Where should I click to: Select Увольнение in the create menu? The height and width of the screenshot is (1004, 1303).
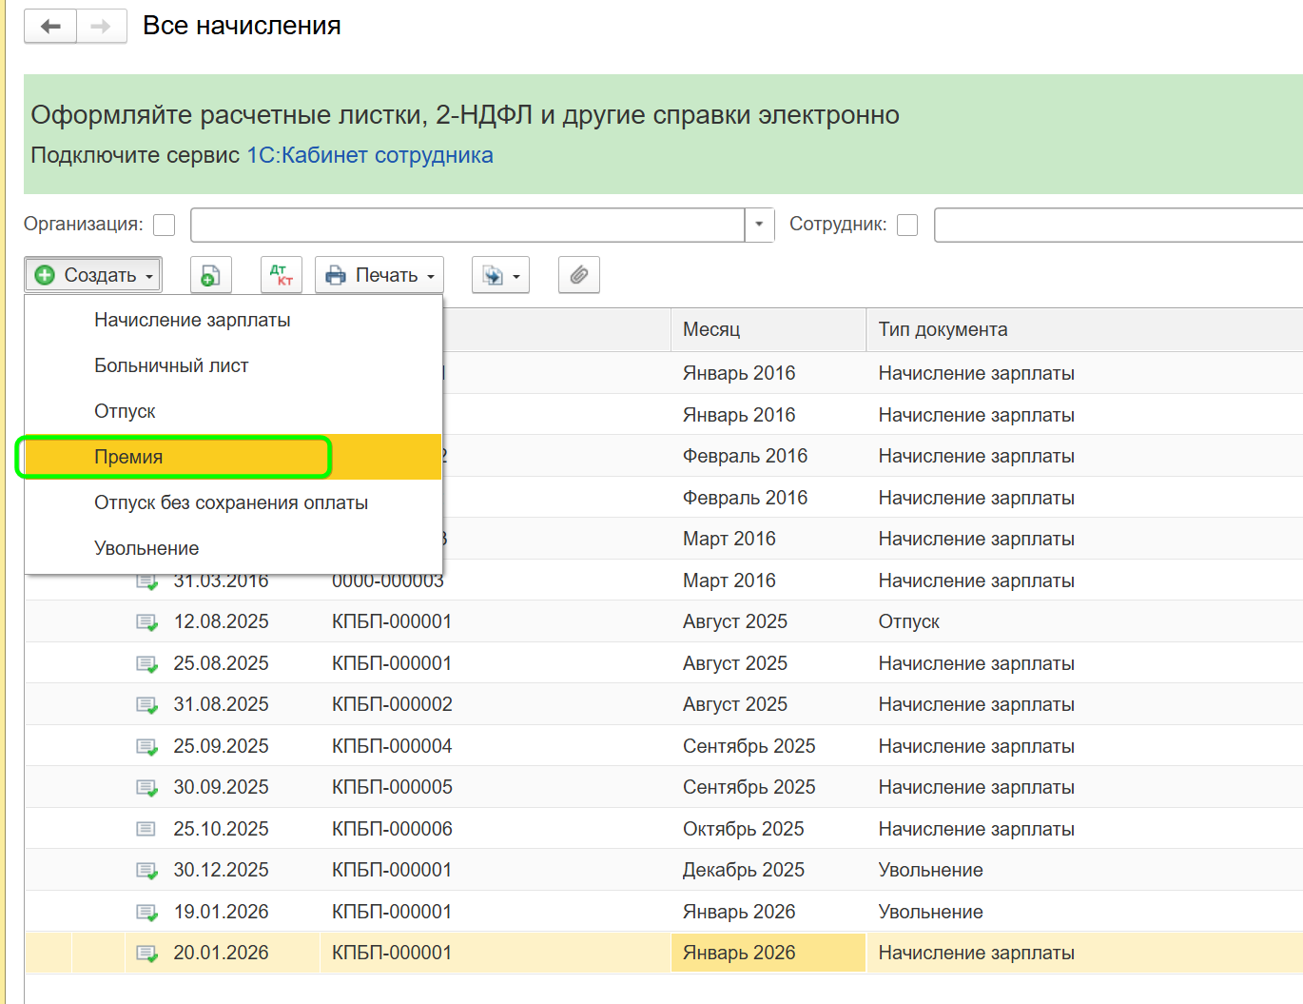(146, 548)
